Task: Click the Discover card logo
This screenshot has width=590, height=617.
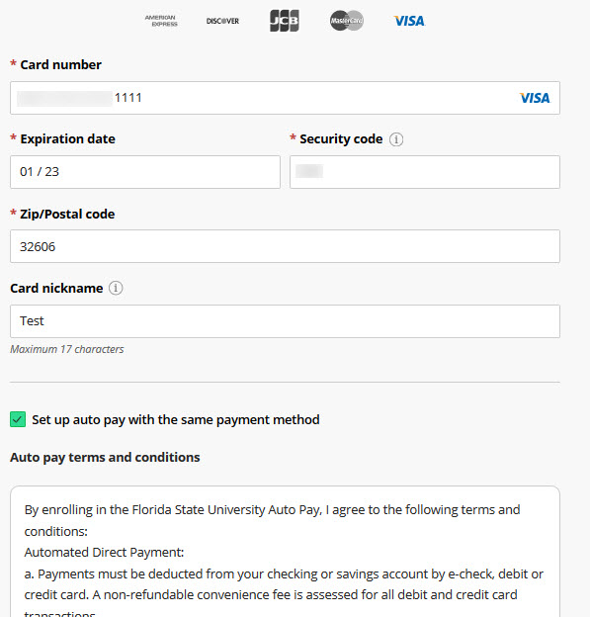Action: tap(222, 21)
